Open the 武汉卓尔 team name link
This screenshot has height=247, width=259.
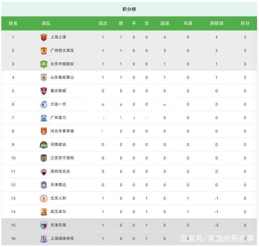58,212
